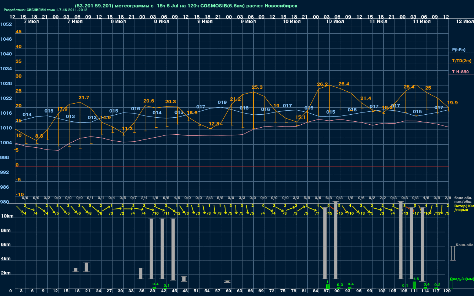Select the P(hPa) legend label
The height and width of the screenshot is (296, 474).
click(x=459, y=50)
